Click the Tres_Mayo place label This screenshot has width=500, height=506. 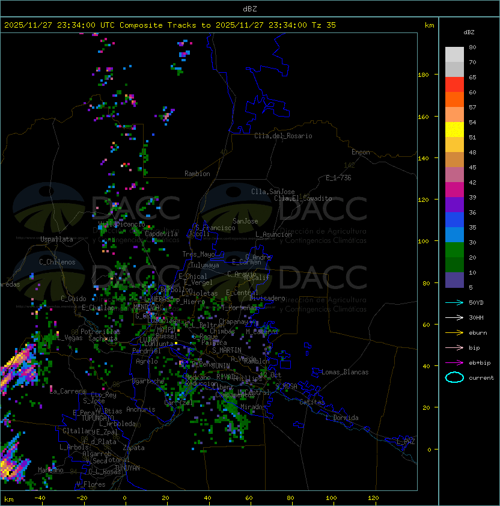(x=198, y=254)
